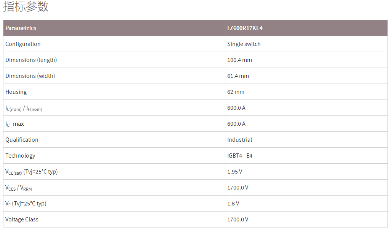The height and width of the screenshot is (229, 389).
Task: Click the Parametrics column header
Action: point(21,28)
